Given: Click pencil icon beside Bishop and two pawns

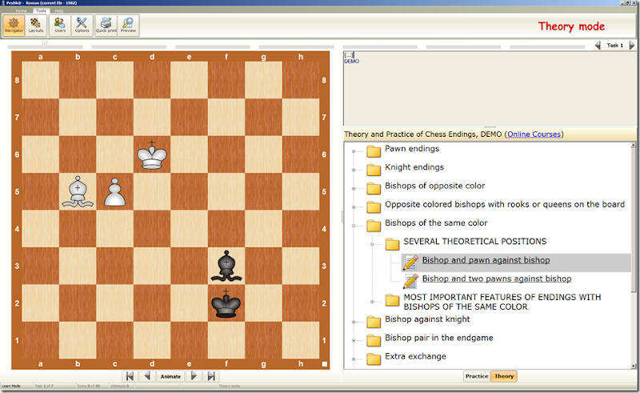Looking at the screenshot, I should pyautogui.click(x=410, y=281).
